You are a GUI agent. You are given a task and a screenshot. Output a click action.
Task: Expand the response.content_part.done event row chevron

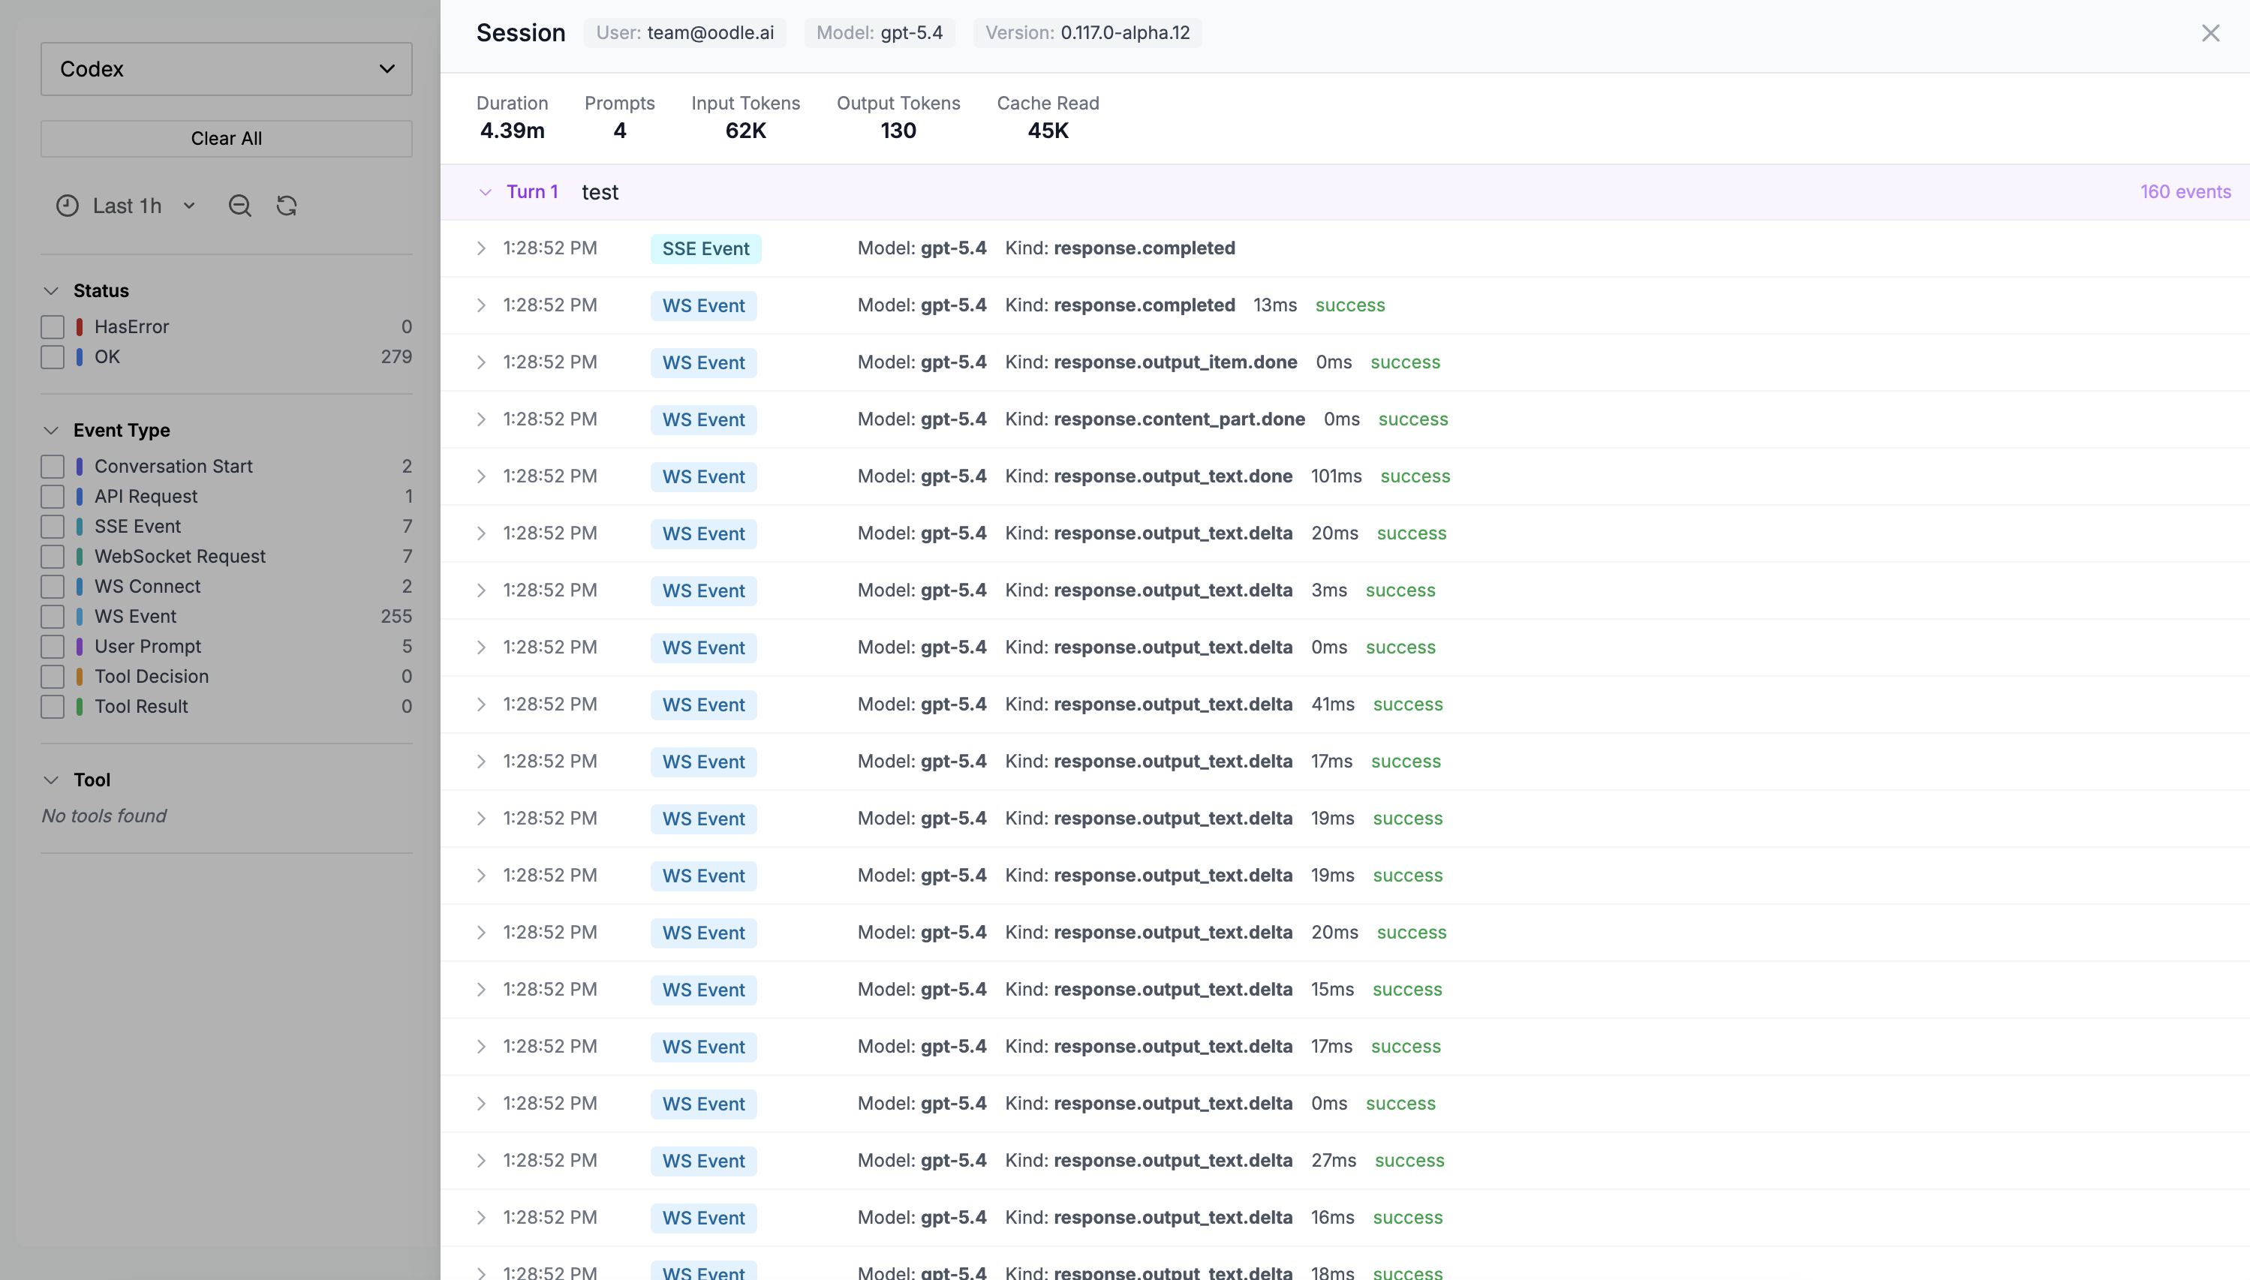(481, 419)
